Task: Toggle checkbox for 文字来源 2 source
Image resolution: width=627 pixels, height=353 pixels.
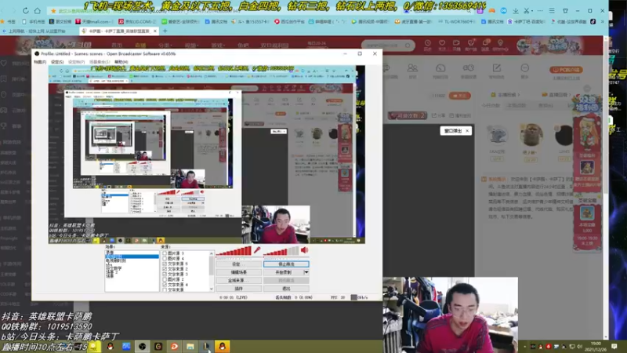Action: [x=165, y=269]
